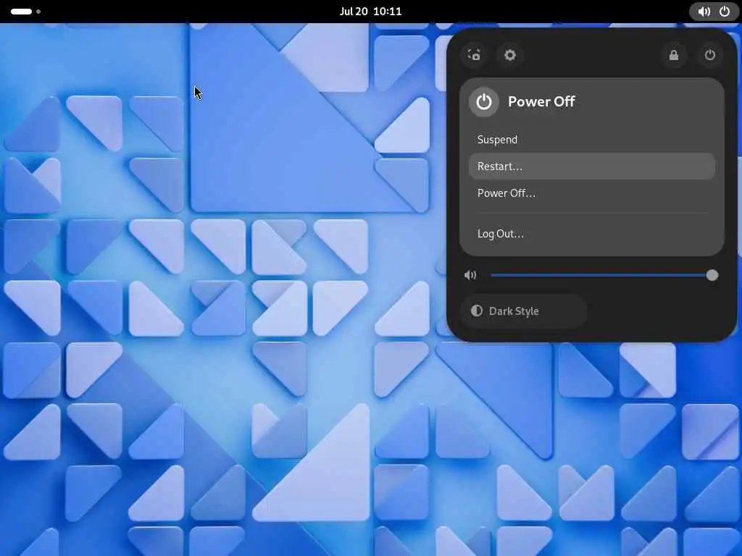Click the power icon in quick settings header
Viewport: 742px width, 556px height.
(710, 55)
